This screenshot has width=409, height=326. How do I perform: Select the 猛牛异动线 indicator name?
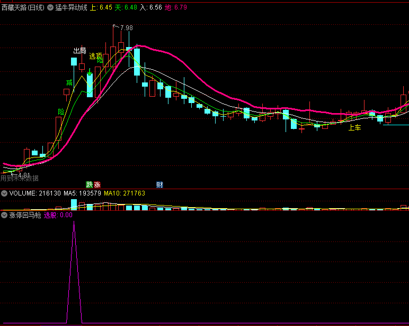(71, 7)
